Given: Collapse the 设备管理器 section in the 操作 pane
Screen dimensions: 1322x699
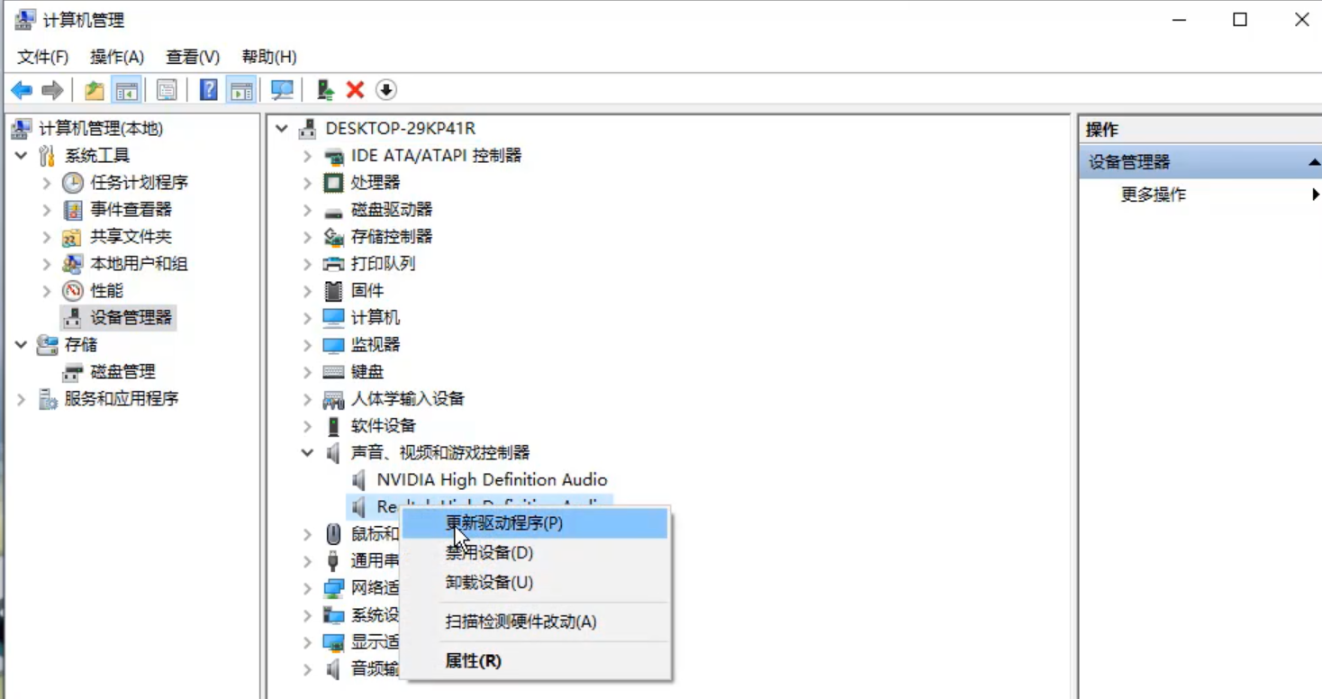Looking at the screenshot, I should click(1314, 163).
